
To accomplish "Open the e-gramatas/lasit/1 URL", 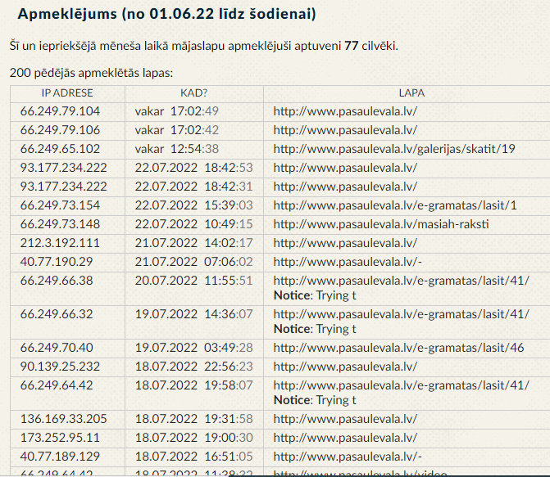I will [x=395, y=205].
